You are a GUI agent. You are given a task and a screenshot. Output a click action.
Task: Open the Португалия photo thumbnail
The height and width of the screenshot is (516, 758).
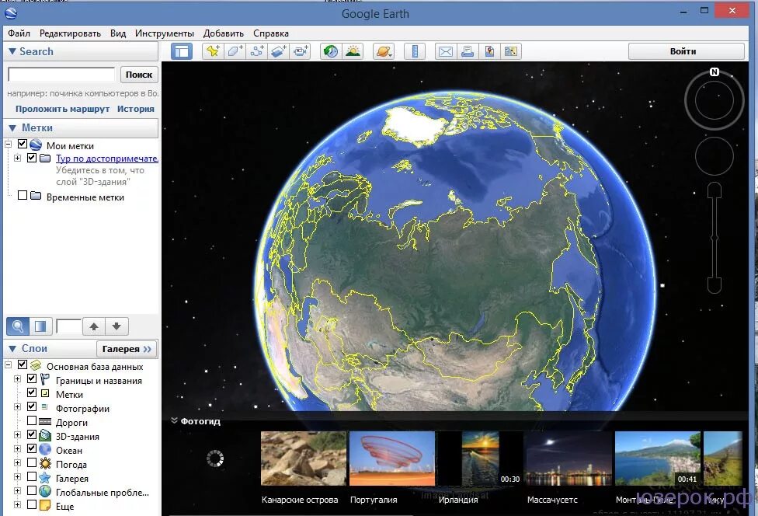click(x=392, y=458)
